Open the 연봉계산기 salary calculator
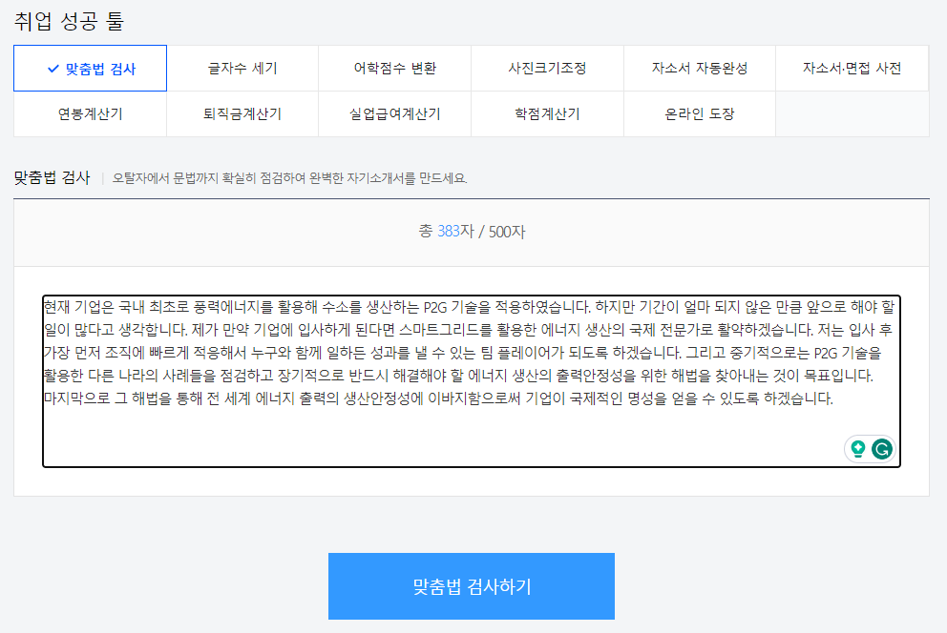This screenshot has width=947, height=633. (90, 112)
